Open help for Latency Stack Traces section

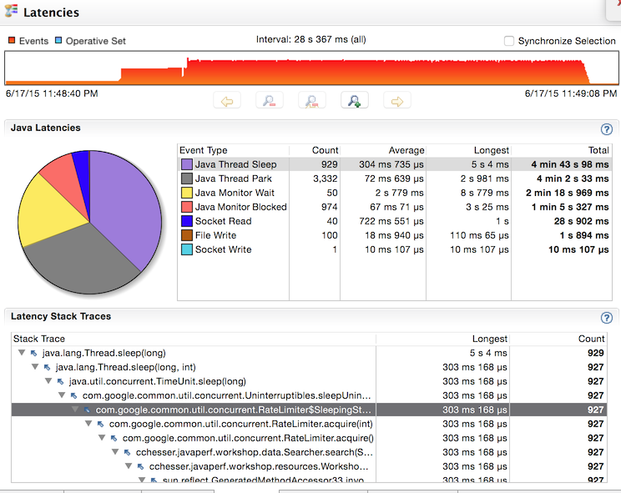pyautogui.click(x=606, y=317)
